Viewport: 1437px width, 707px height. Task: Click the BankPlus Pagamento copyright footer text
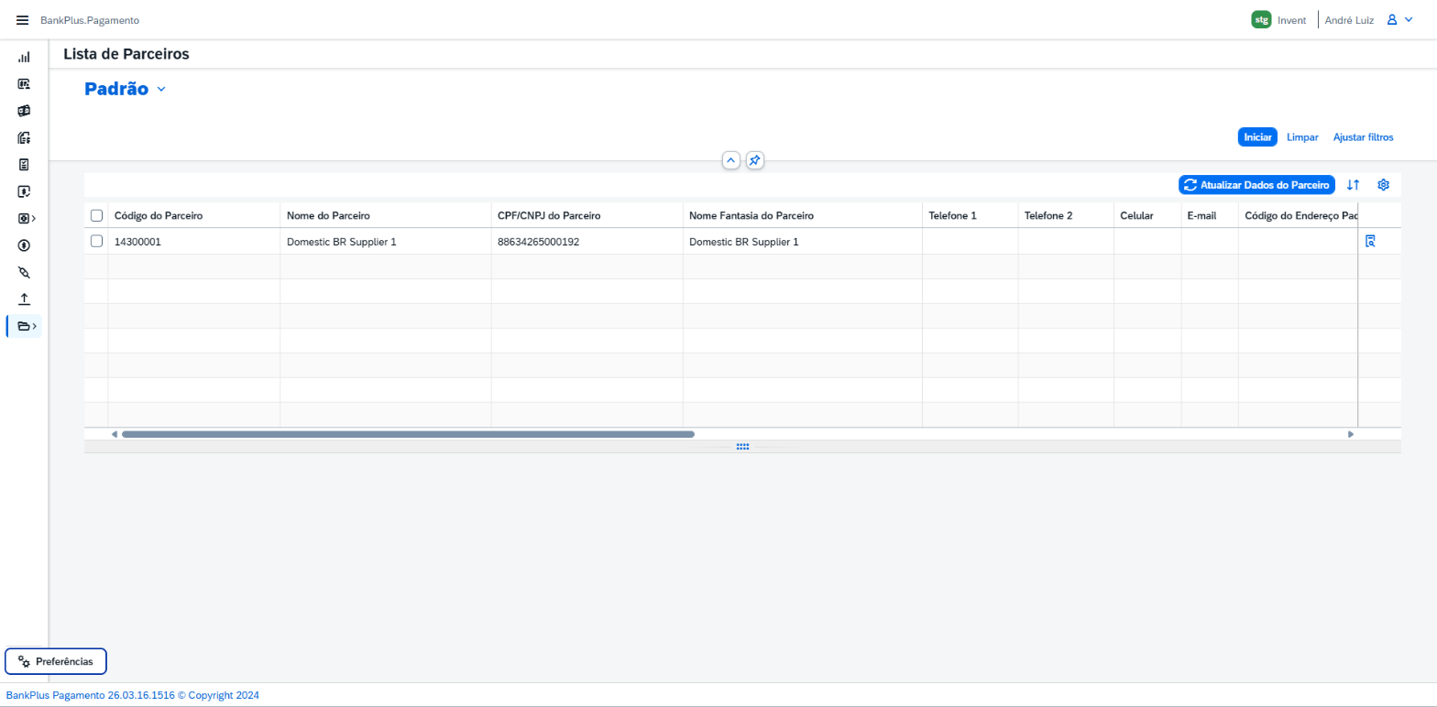133,695
